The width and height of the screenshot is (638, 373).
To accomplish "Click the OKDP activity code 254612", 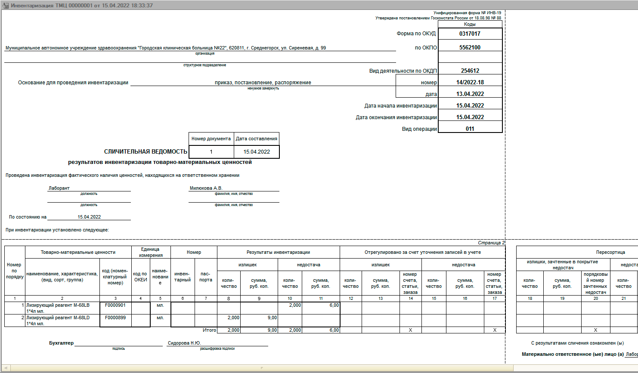I will [470, 71].
